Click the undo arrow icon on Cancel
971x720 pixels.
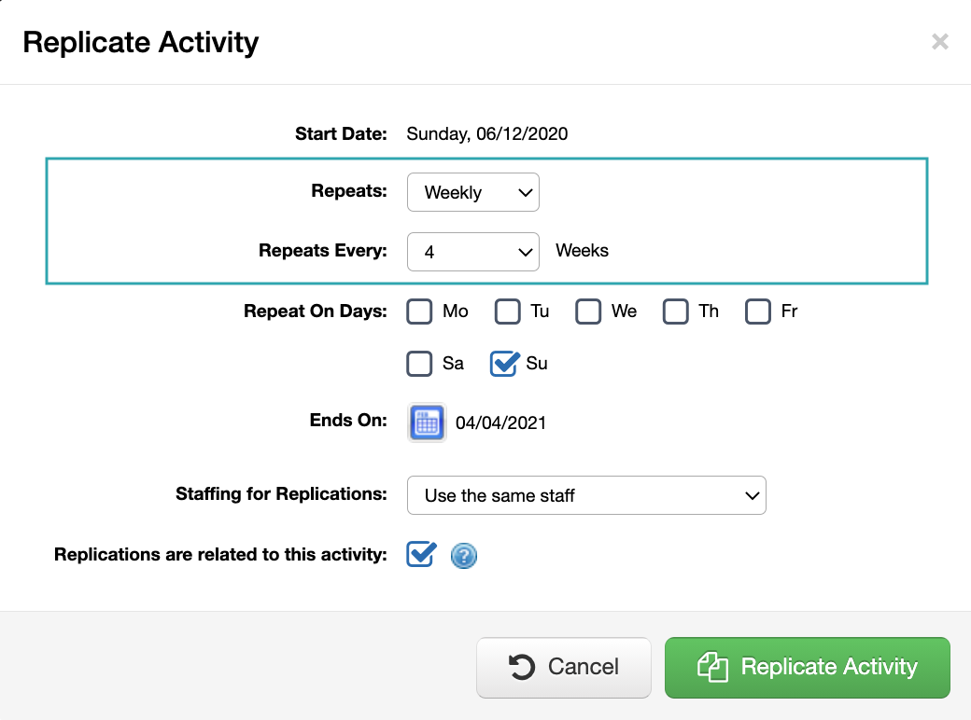[521, 667]
